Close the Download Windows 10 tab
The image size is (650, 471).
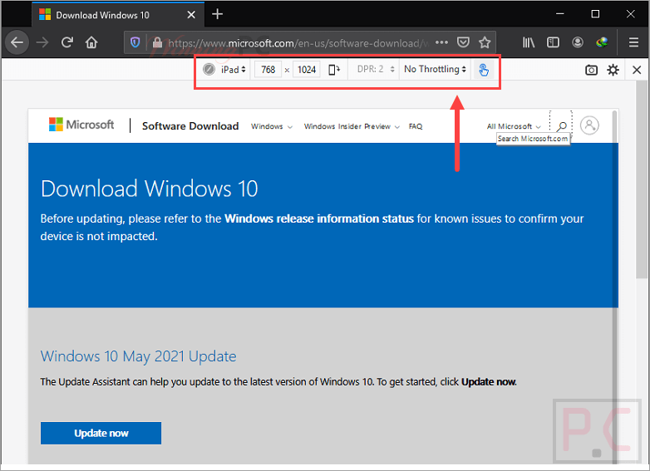191,15
